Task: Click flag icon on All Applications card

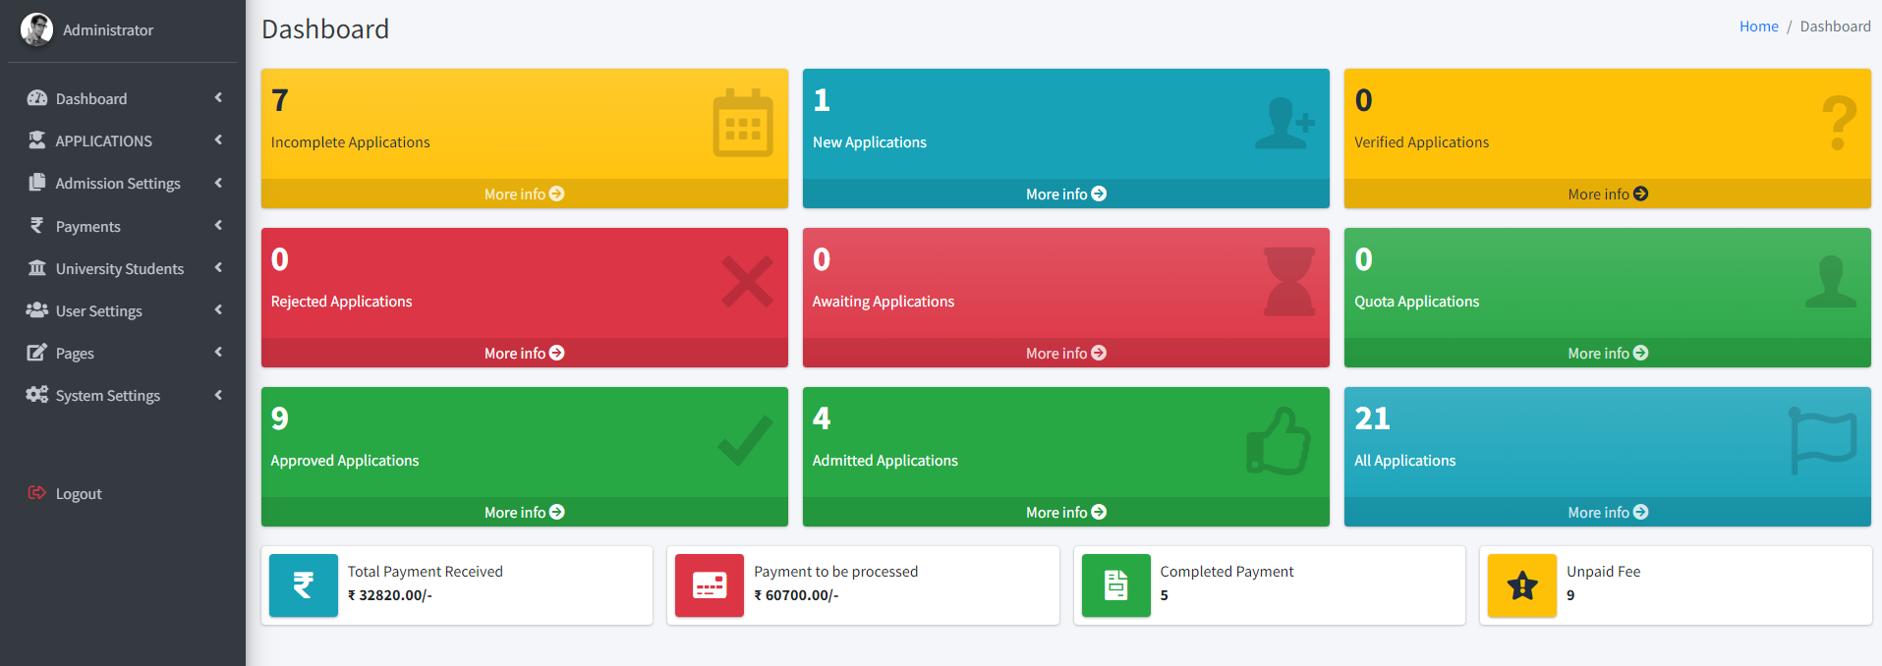Action: coord(1823,441)
